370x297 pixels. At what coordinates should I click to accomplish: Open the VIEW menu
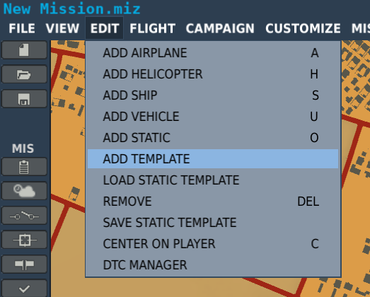[62, 28]
